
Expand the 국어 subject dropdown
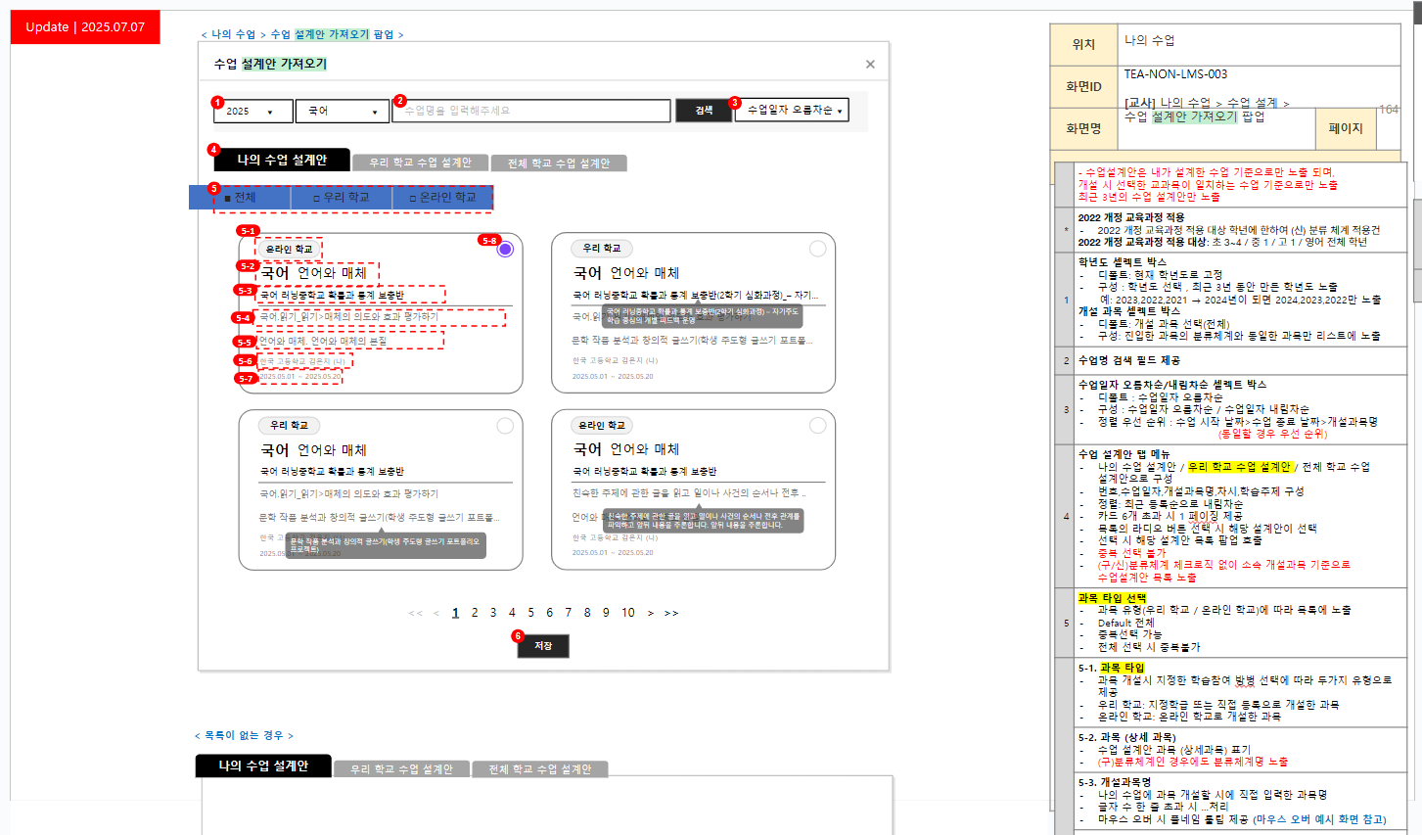343,112
